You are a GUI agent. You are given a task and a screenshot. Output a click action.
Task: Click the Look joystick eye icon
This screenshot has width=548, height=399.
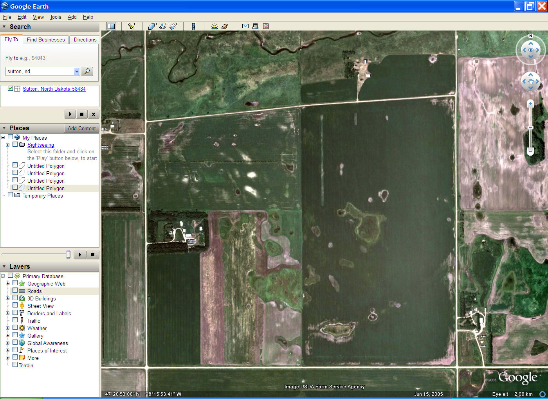[x=531, y=50]
